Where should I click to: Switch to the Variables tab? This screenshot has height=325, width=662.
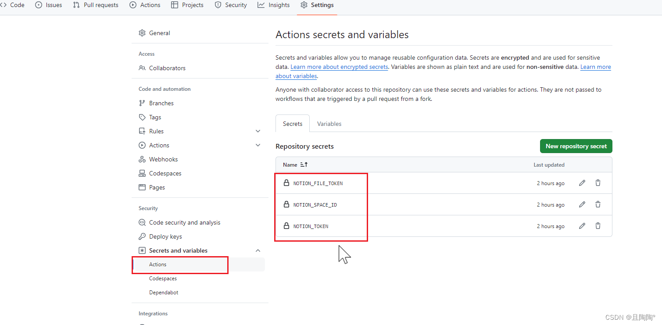coord(329,124)
